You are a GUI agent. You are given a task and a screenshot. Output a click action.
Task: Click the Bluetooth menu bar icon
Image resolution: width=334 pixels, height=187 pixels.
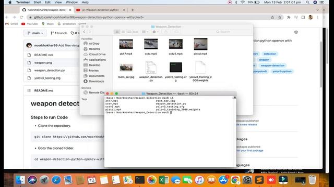click(x=236, y=2)
